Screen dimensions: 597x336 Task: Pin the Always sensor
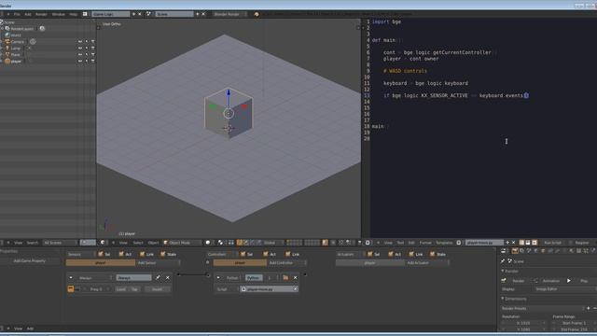point(158,278)
